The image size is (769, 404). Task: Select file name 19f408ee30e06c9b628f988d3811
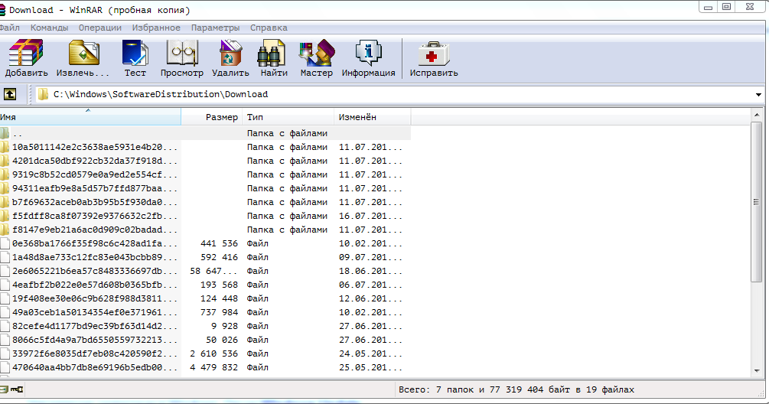pos(95,298)
